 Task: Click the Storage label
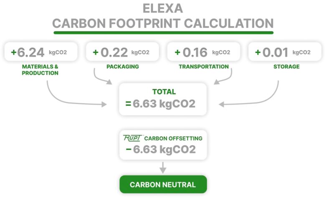pyautogui.click(x=286, y=67)
